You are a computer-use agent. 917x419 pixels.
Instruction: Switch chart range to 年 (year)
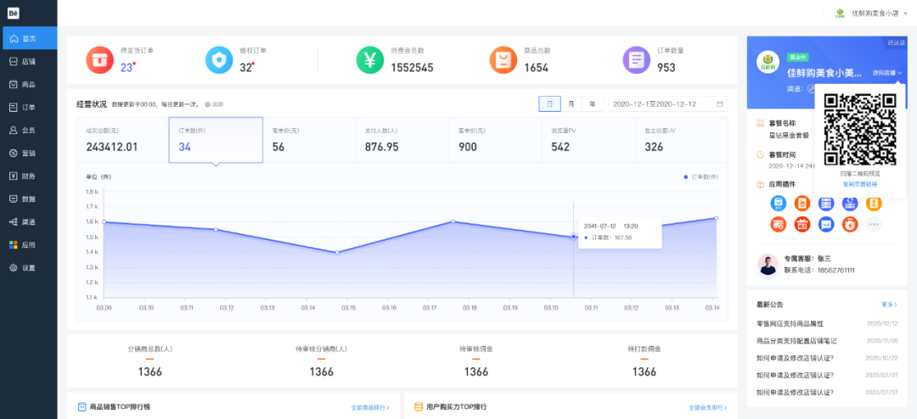593,104
